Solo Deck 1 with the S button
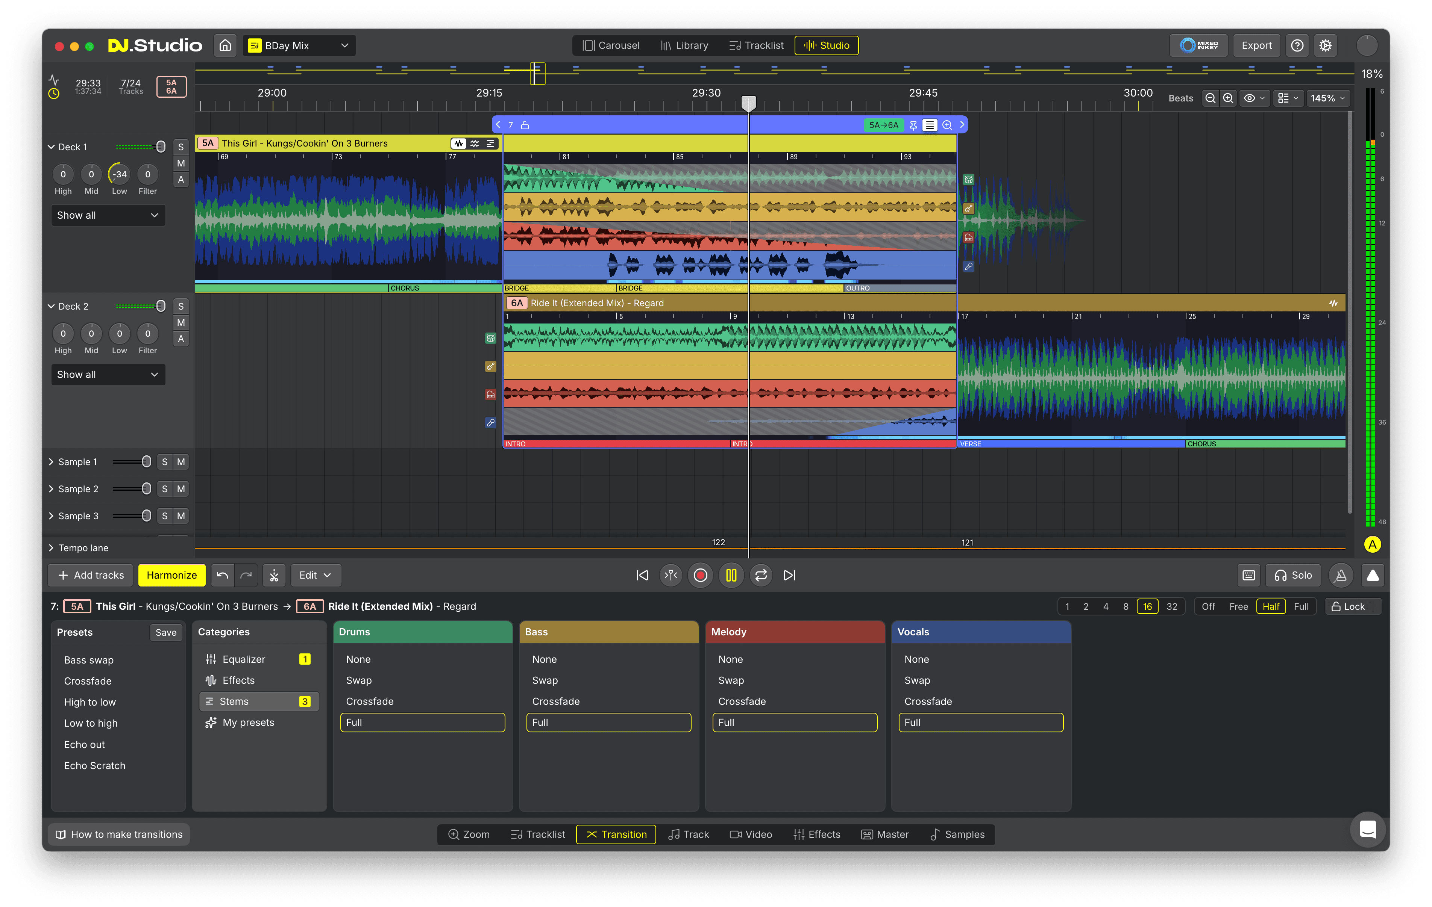The height and width of the screenshot is (907, 1432). click(x=181, y=147)
